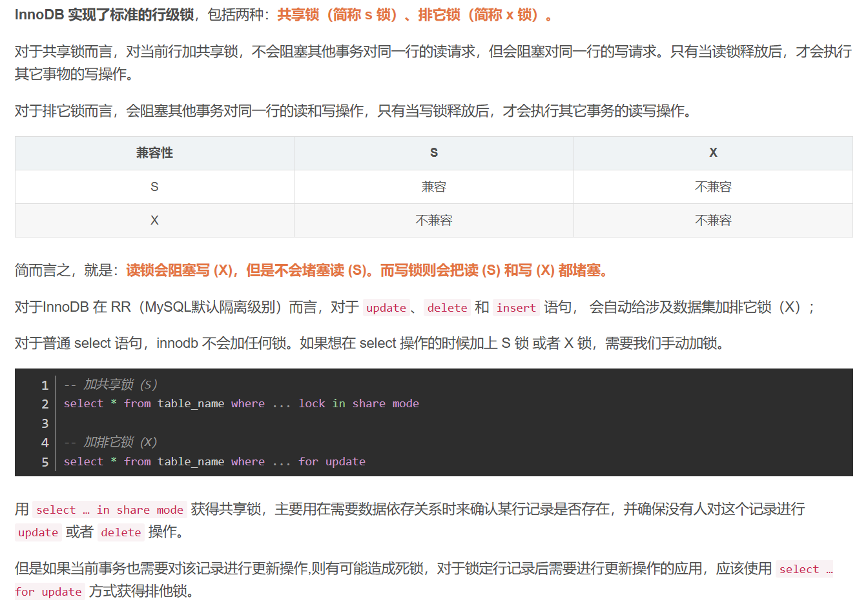This screenshot has height=606, width=868.
Task: Click the 'S' row label cell
Action: tap(154, 187)
